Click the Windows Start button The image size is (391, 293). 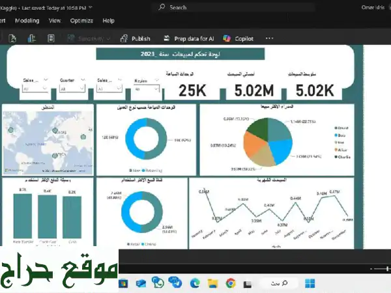click(x=311, y=283)
